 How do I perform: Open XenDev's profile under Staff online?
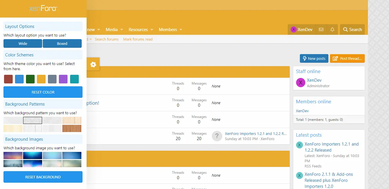click(x=314, y=80)
